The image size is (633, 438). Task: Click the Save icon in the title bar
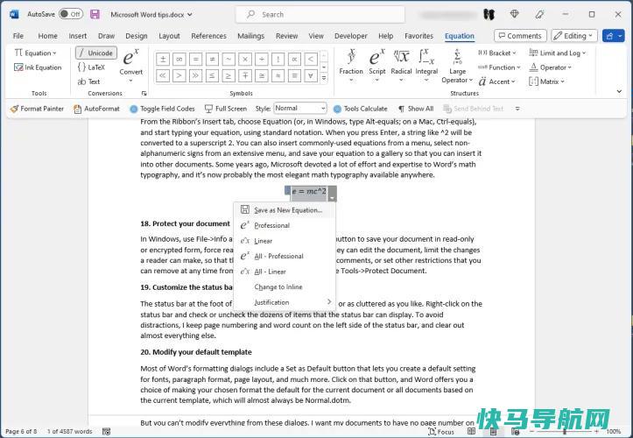[x=95, y=15]
